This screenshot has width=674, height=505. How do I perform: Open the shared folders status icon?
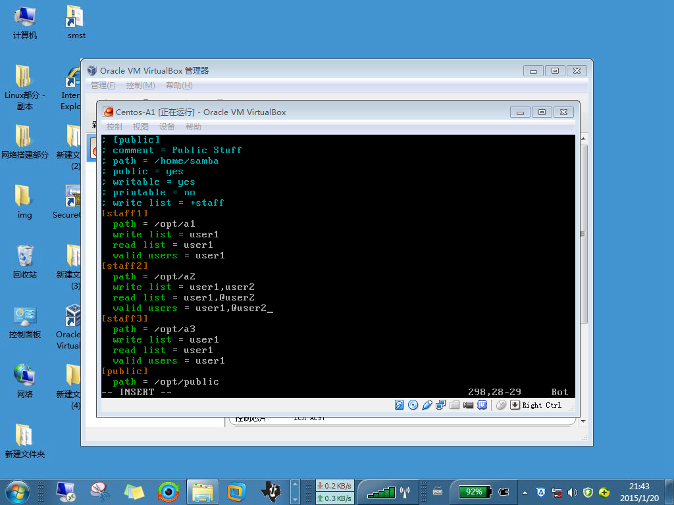[454, 405]
